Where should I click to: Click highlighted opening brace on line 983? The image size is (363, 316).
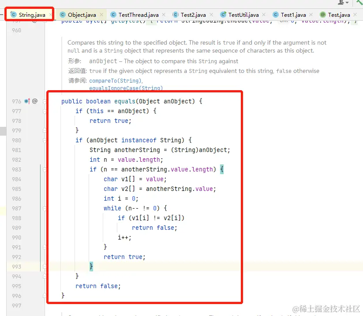222,169
